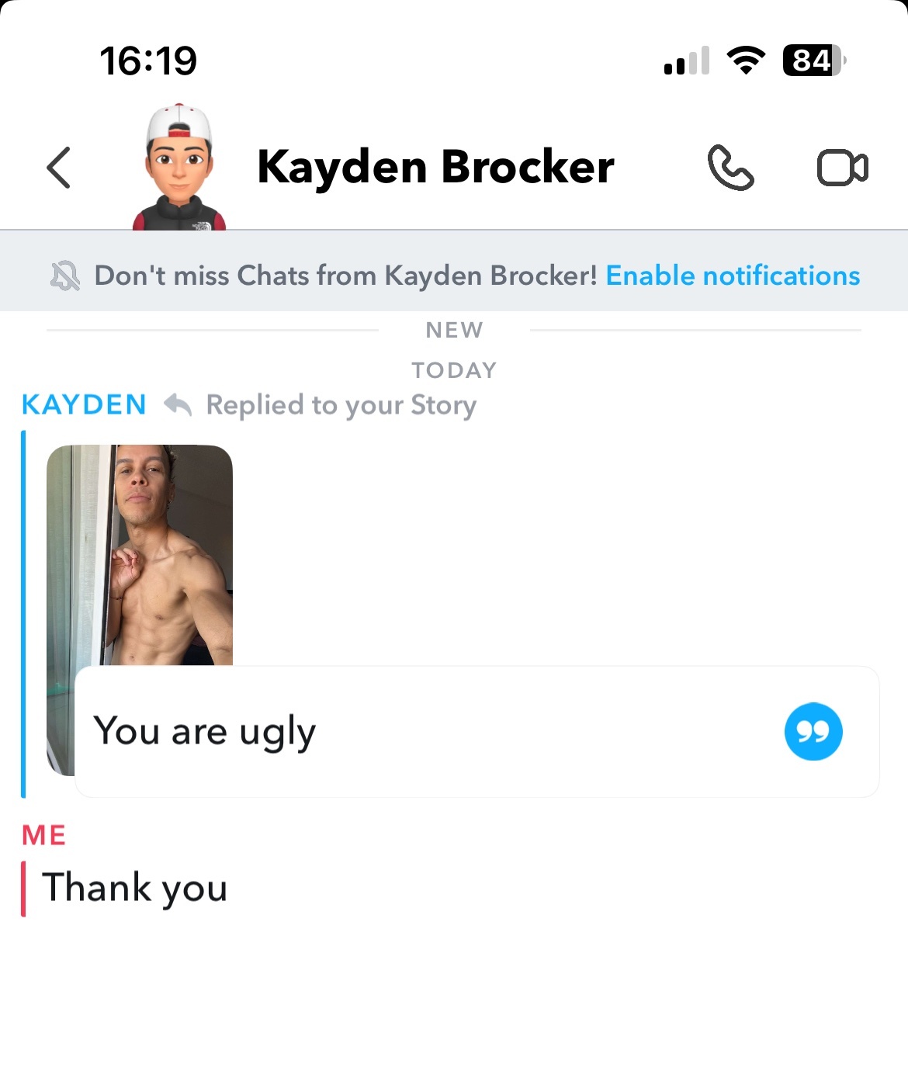The width and height of the screenshot is (908, 1078).
Task: Tap the "Don't miss Chats" banner text
Action: point(345,276)
